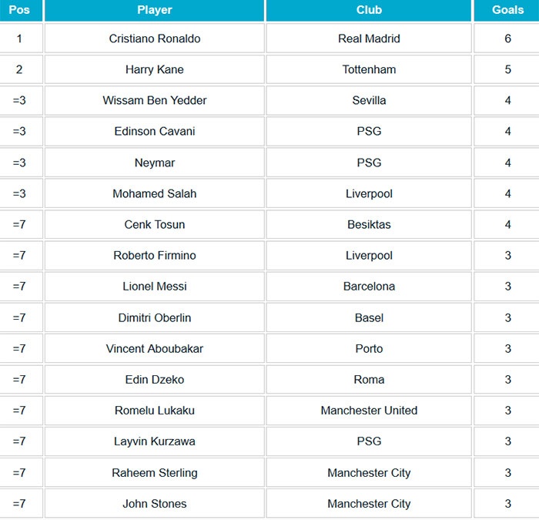Click the Mohamed Salah player cell

pos(155,193)
